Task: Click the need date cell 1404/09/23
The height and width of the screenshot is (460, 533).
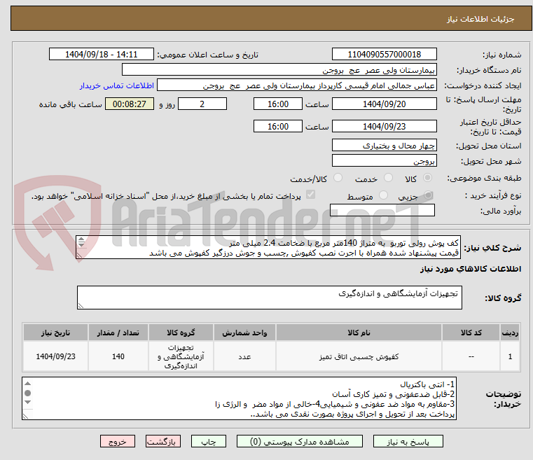Action: pyautogui.click(x=56, y=356)
